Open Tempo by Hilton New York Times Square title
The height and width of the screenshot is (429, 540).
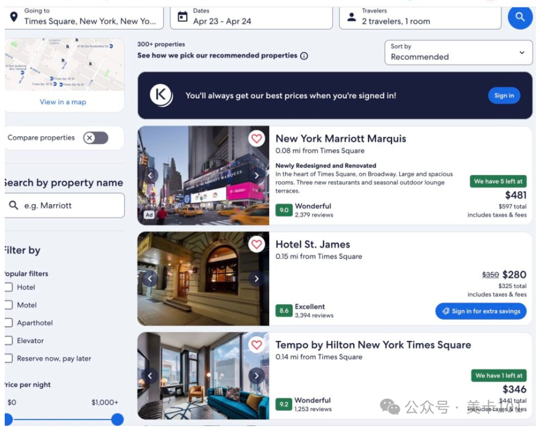373,345
